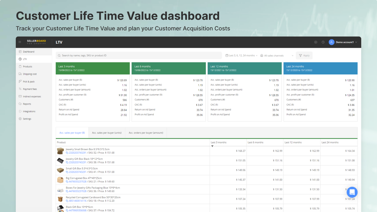Screen dimensions: 377x212
Task: Open the clock history icon in header
Action: point(323,42)
